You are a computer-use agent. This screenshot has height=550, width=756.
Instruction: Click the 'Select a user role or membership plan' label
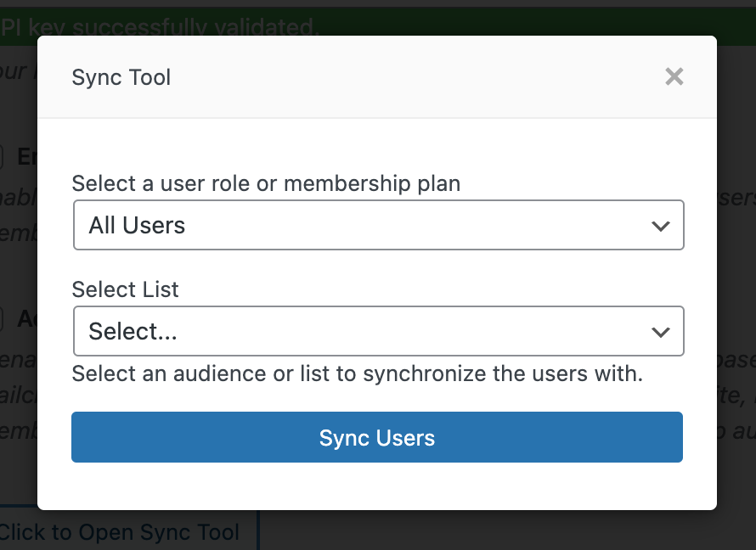click(266, 183)
